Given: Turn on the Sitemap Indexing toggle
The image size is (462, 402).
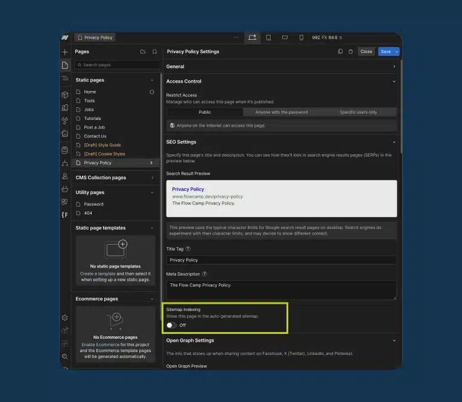Looking at the screenshot, I should [x=171, y=325].
